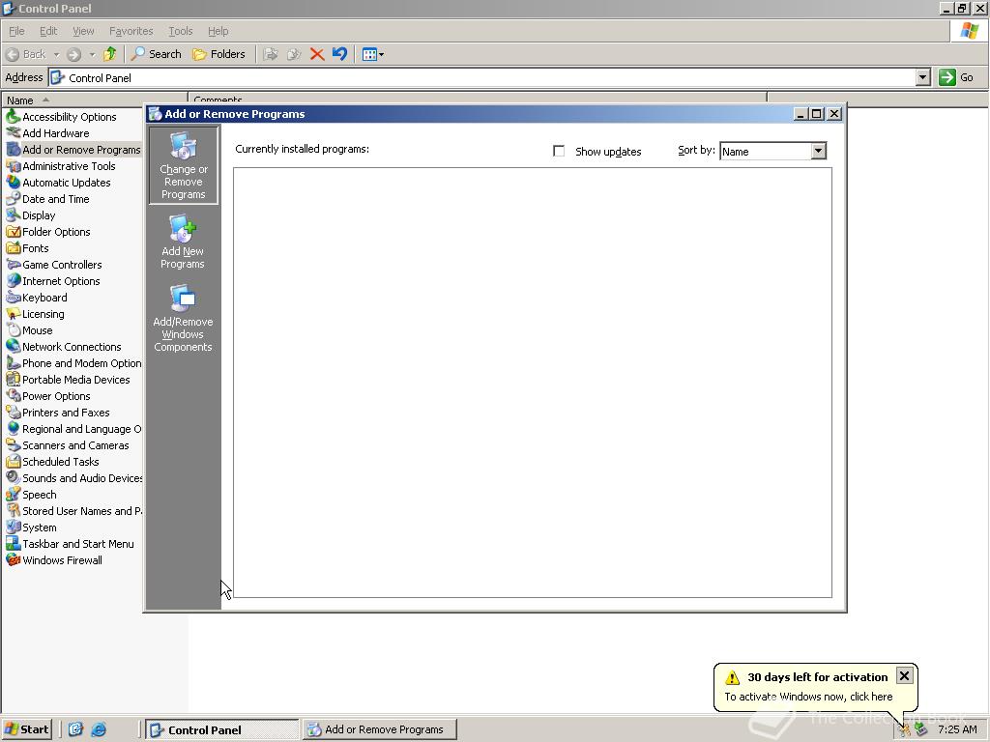This screenshot has height=742, width=990.
Task: Open Add New Programs
Action: (183, 243)
